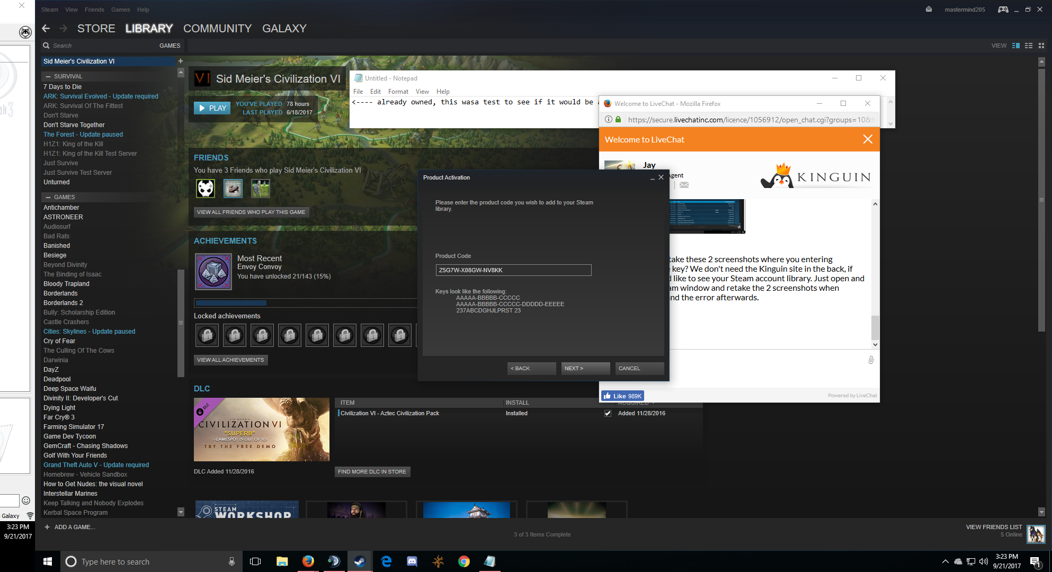Image resolution: width=1052 pixels, height=572 pixels.
Task: Select Kerbal Space Program in library
Action: pos(75,513)
